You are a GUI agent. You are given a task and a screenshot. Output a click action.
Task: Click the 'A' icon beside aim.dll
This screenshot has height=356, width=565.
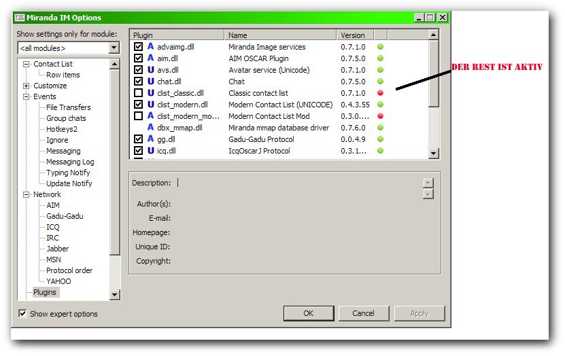coord(151,58)
